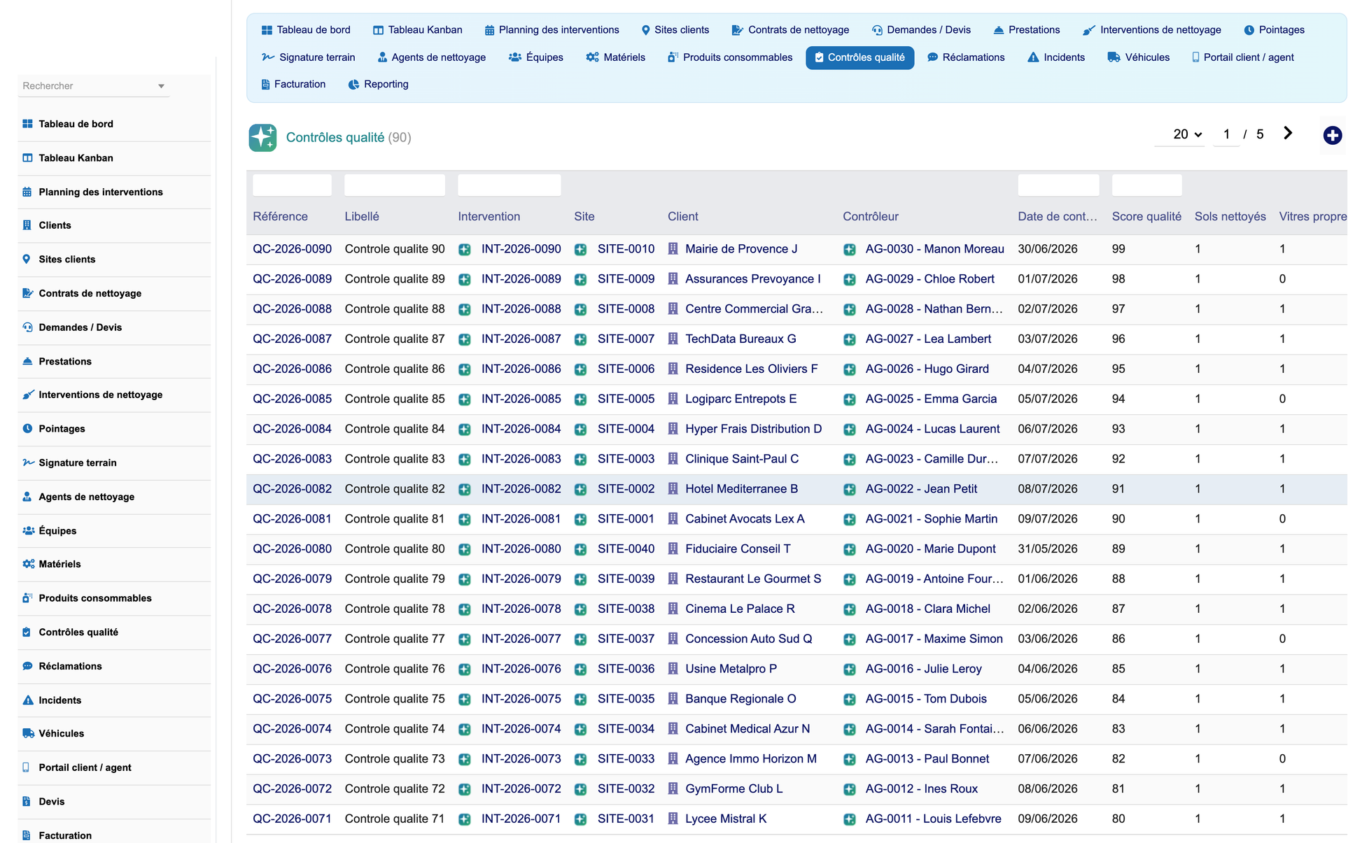Click Agents de nettoyage sidebar person icon
This screenshot has width=1362, height=843.
pos(27,497)
